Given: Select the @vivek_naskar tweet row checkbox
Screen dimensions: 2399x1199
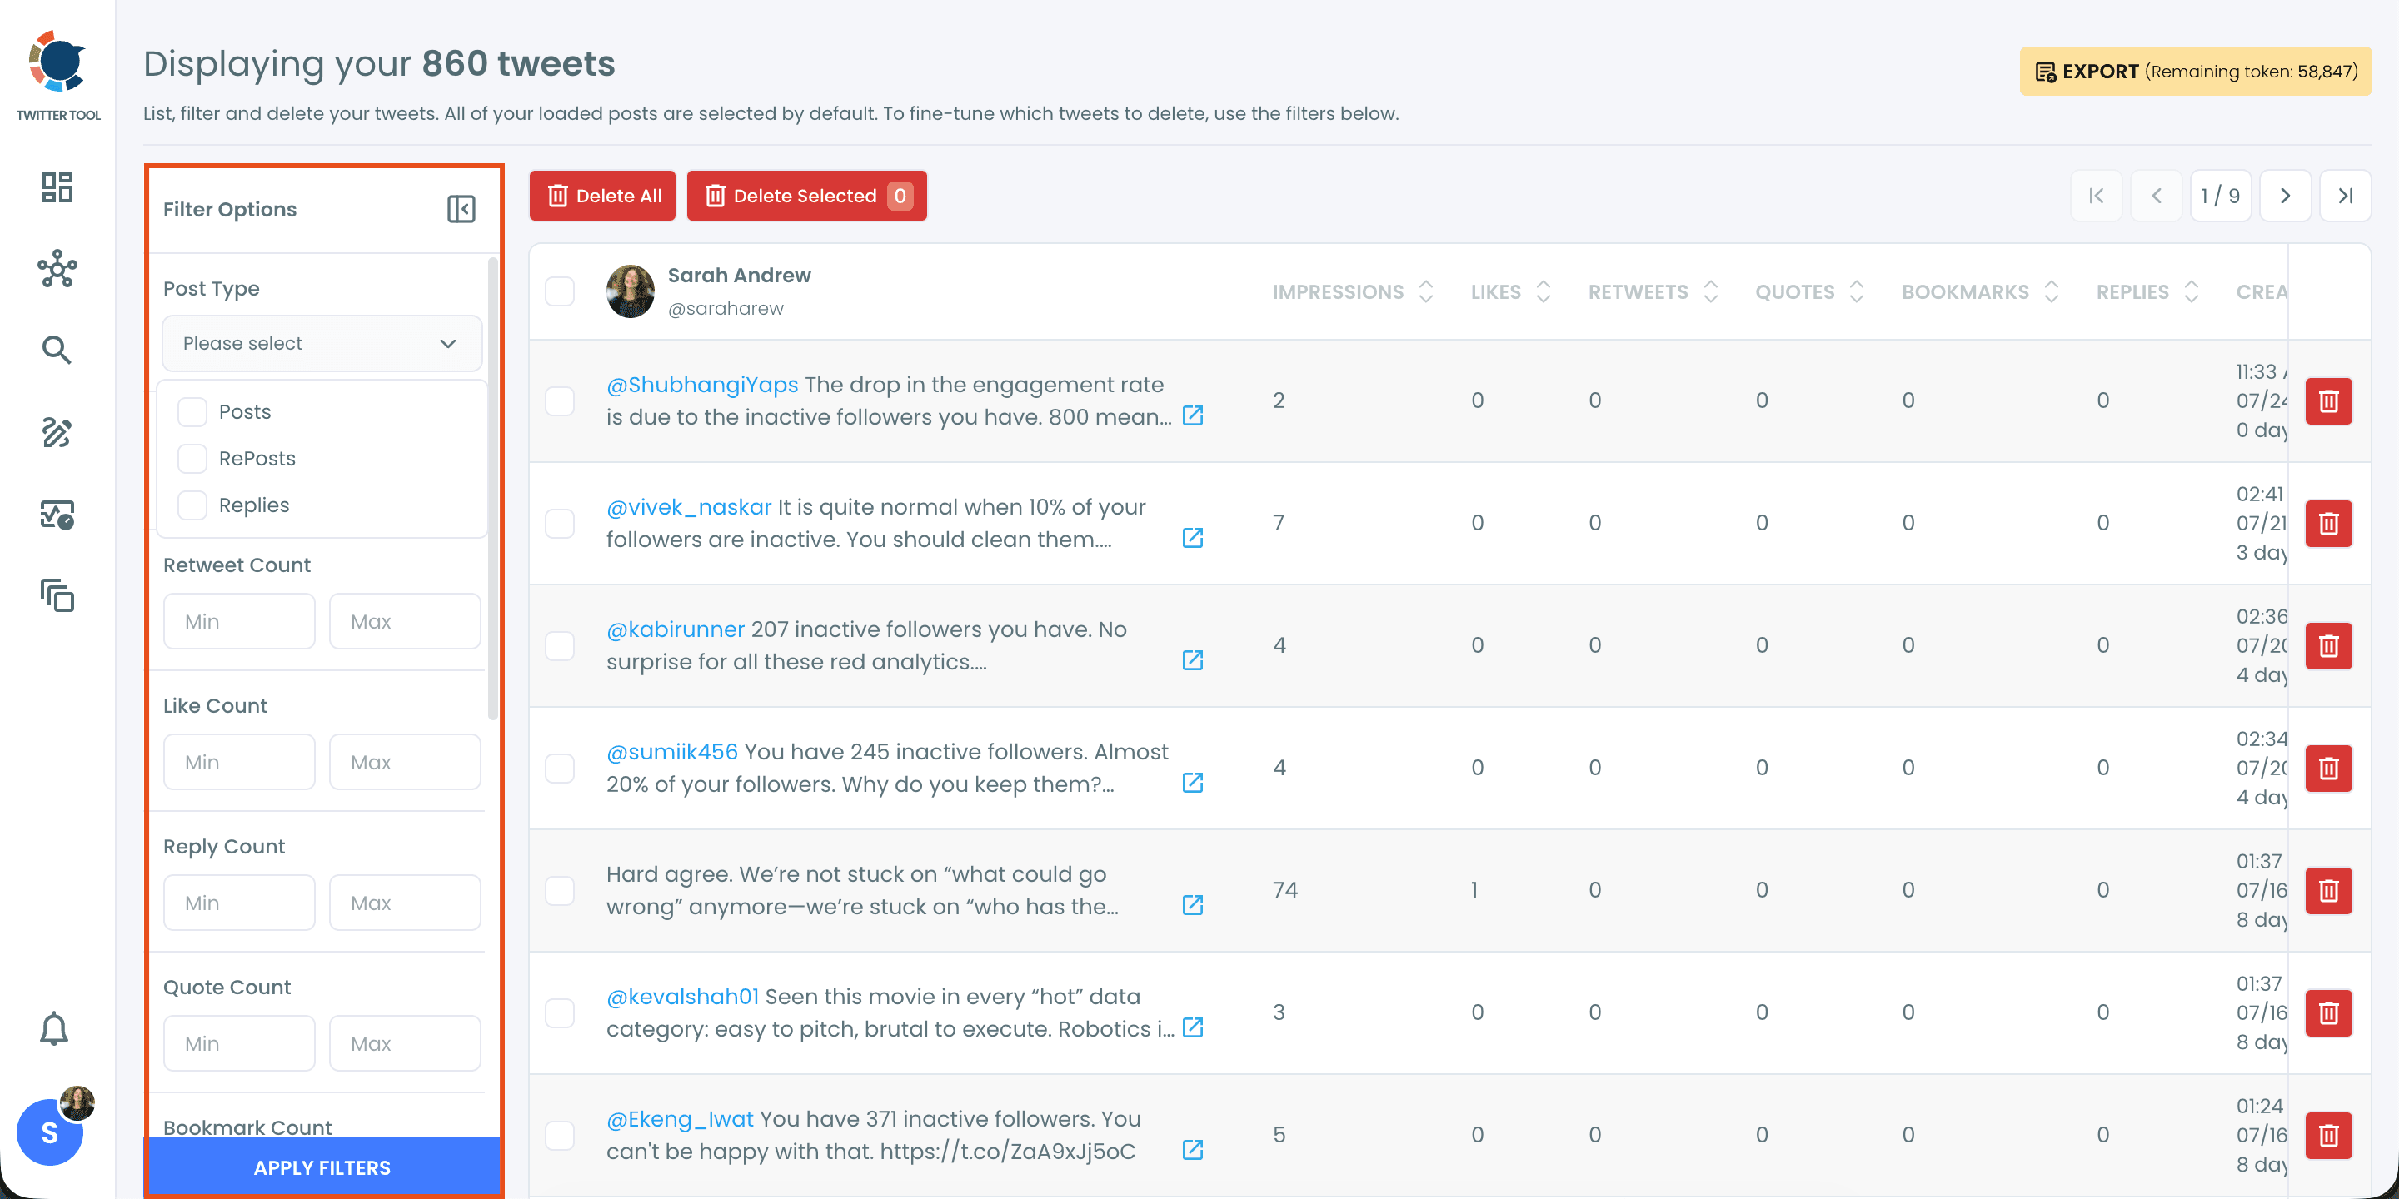Looking at the screenshot, I should [560, 523].
